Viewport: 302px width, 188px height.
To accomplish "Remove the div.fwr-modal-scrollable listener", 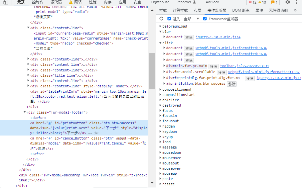I will coord(222,72).
